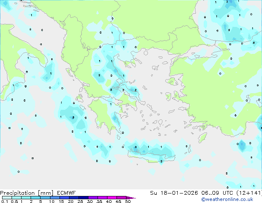The image size is (262, 203).
Task: Select the legend swatch between 10 and 15
Action: pyautogui.click(x=55, y=198)
